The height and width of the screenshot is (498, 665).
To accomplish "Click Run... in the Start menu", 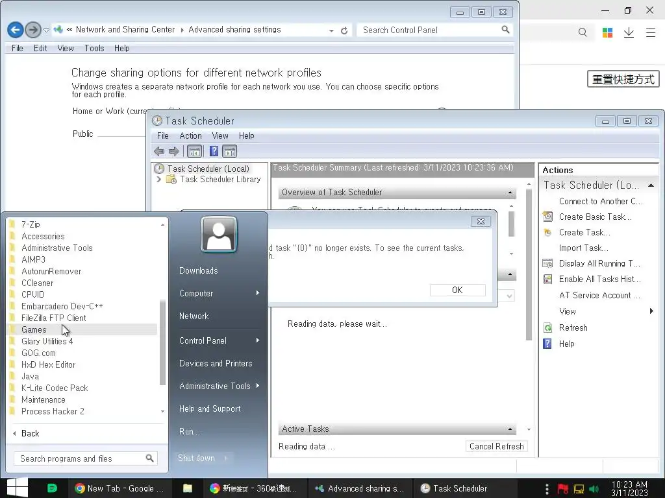I will tap(189, 431).
